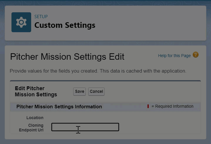Click the Custom Settings page title
This screenshot has height=144, width=211.
tap(65, 25)
